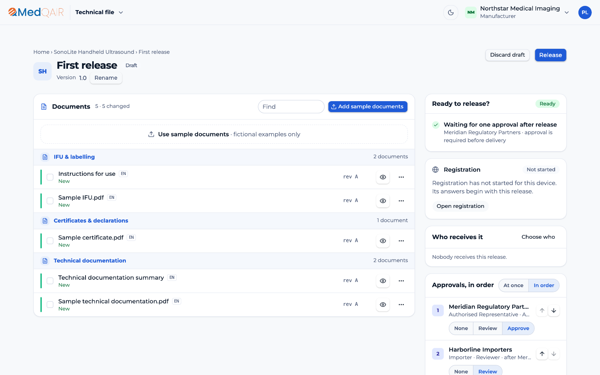Click the SonoLite Handheld Ultrasound breadcrumb

[94, 52]
